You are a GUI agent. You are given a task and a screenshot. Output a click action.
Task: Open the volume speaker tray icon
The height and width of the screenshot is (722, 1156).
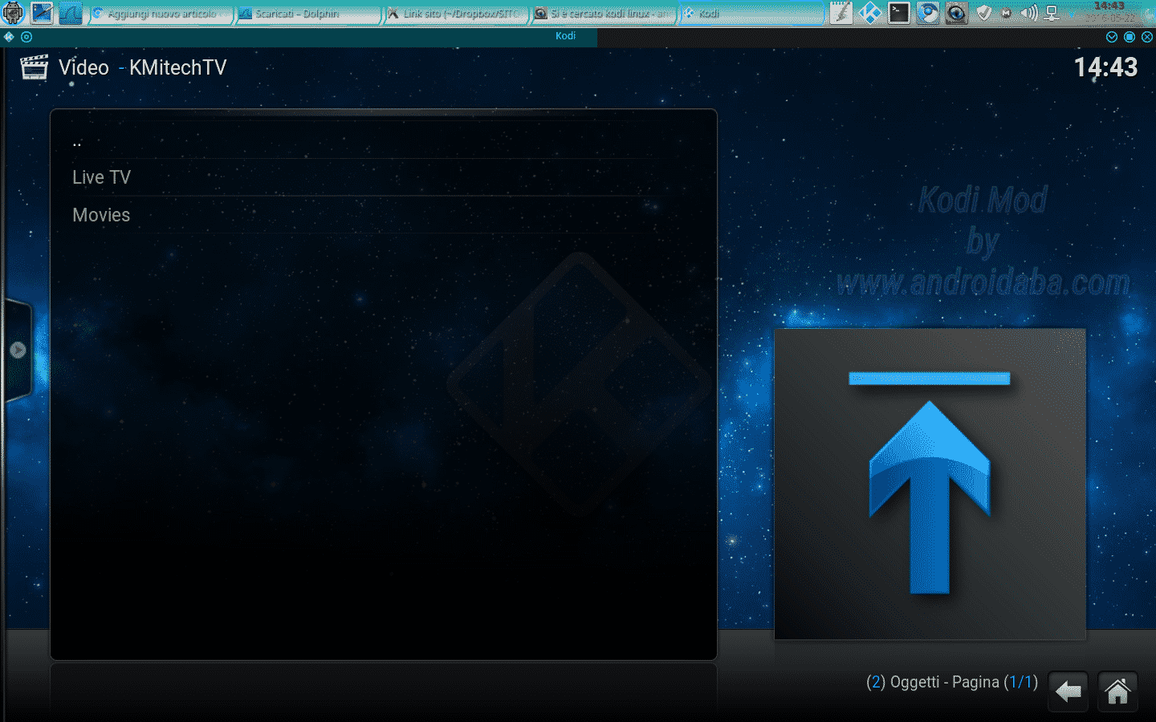(x=1029, y=13)
